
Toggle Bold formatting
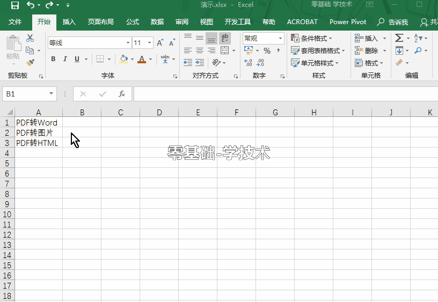pyautogui.click(x=53, y=59)
